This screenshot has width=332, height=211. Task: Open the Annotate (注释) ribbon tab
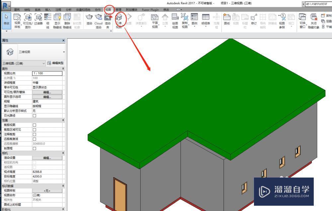pyautogui.click(x=58, y=10)
